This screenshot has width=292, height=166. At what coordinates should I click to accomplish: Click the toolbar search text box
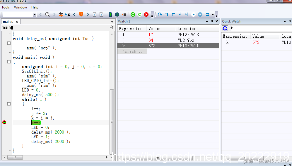[x=18, y=15]
